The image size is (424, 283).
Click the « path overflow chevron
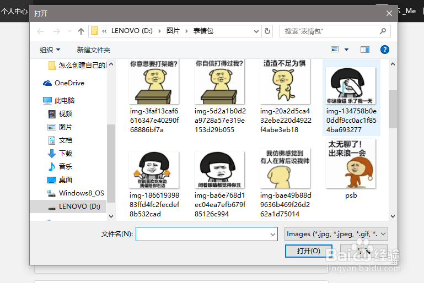pos(104,31)
